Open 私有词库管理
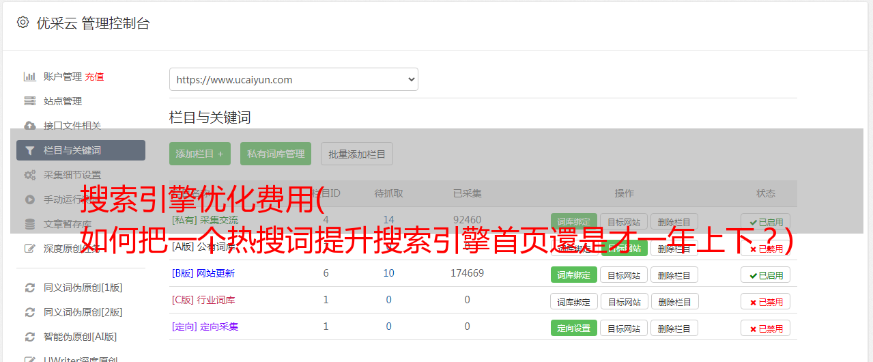This screenshot has width=873, height=362. click(x=276, y=154)
